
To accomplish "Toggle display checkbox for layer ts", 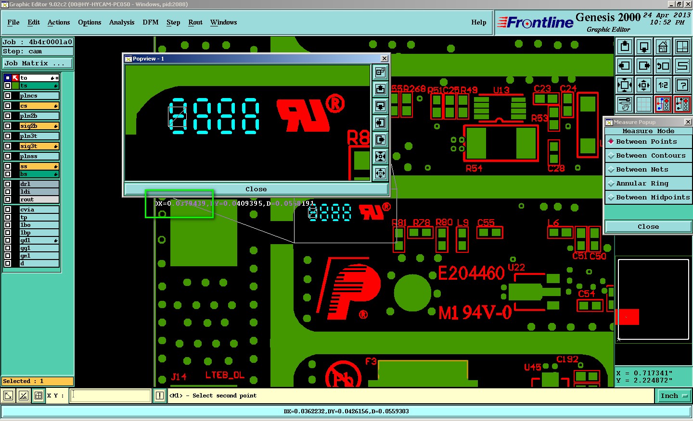I will click(8, 86).
